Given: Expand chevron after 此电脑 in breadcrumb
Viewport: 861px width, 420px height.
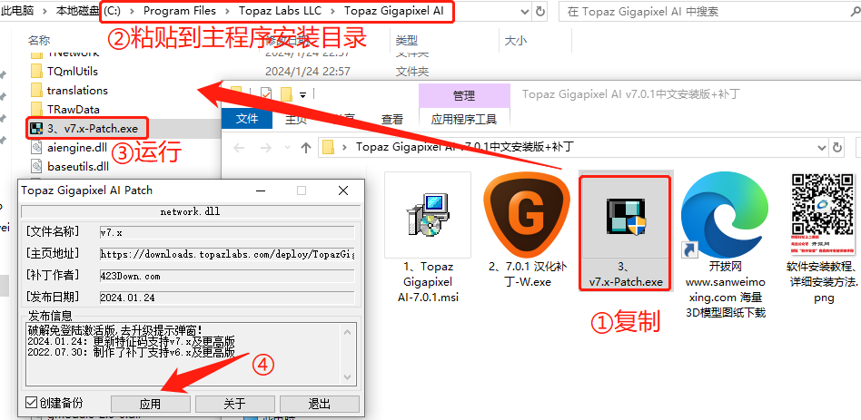Looking at the screenshot, I should pyautogui.click(x=44, y=11).
